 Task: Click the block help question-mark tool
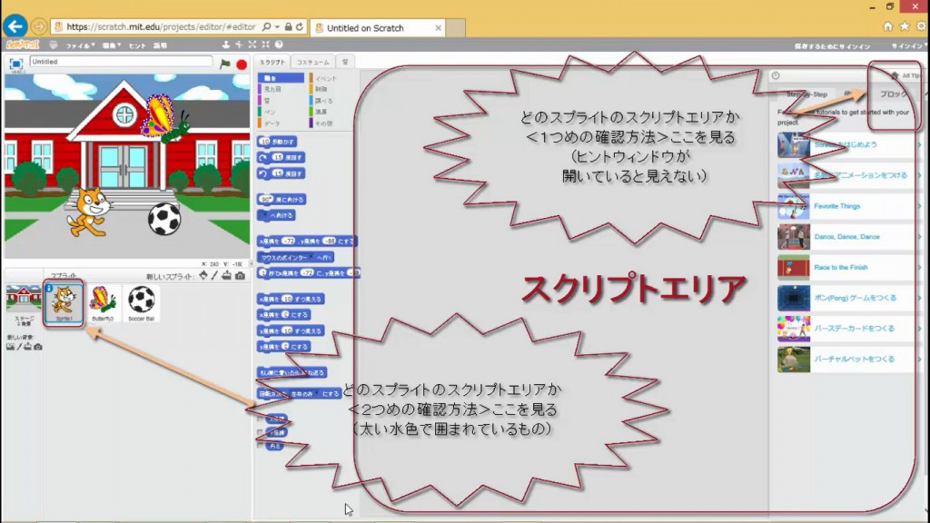click(x=279, y=44)
